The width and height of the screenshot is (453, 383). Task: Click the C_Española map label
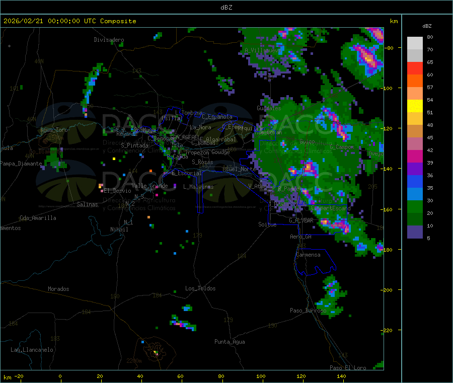click(217, 117)
